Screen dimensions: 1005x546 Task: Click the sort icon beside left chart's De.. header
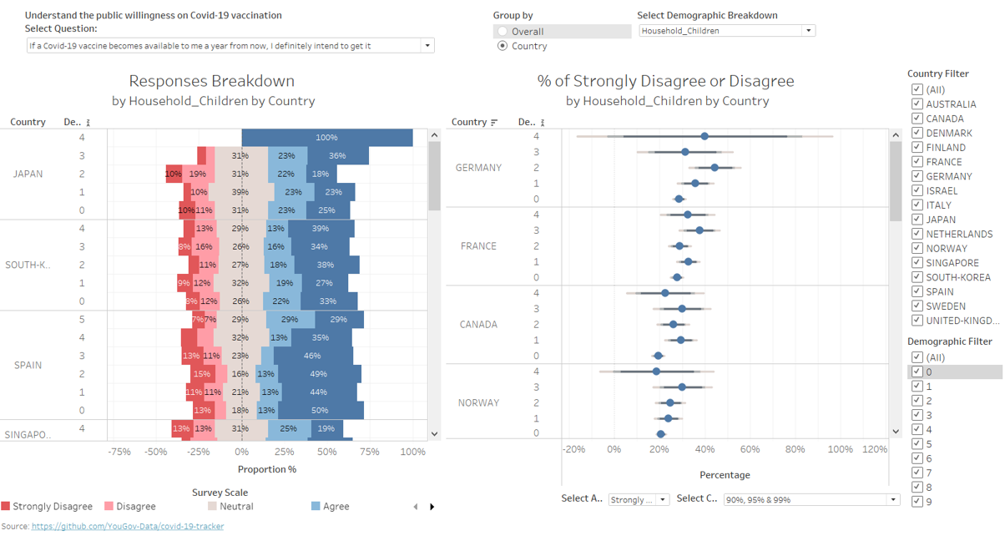point(88,123)
